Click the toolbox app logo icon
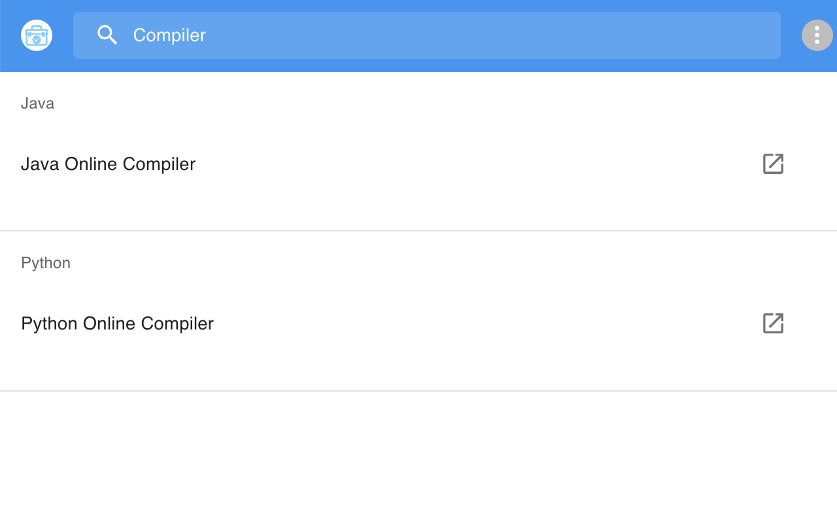 [37, 35]
